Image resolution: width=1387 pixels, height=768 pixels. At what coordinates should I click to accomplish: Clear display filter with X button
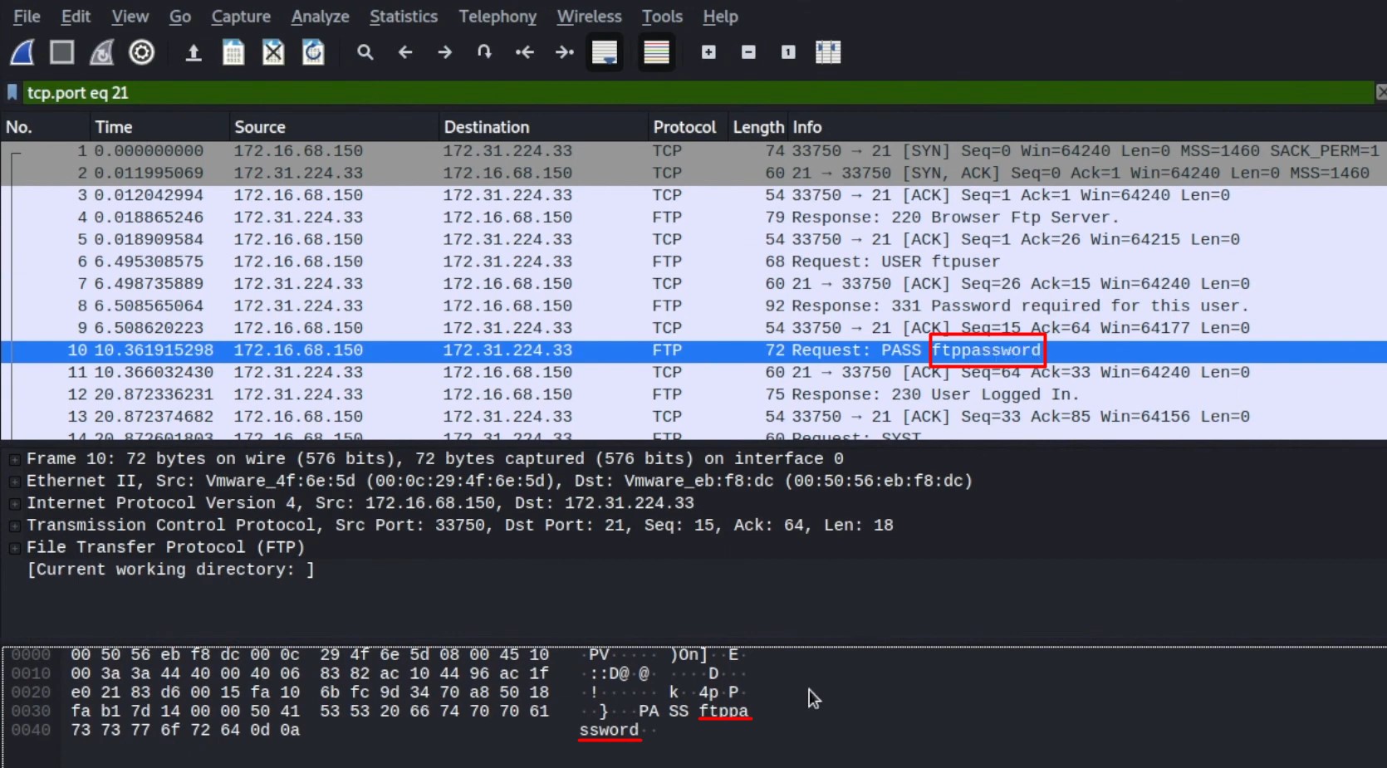point(1380,92)
